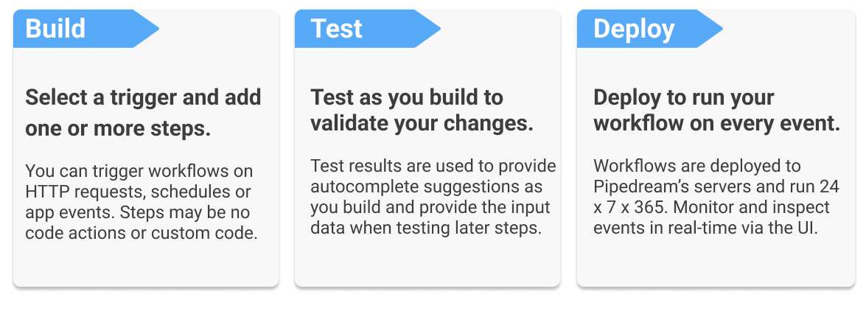Click the Deploy arrow label
The height and width of the screenshot is (314, 866).
(634, 29)
